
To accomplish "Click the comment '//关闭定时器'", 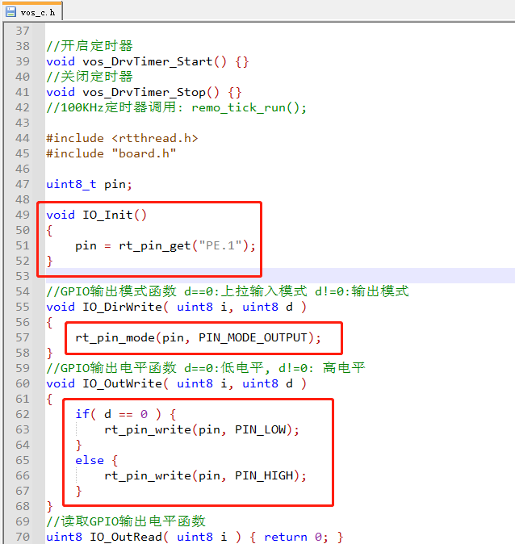I will coord(90,77).
